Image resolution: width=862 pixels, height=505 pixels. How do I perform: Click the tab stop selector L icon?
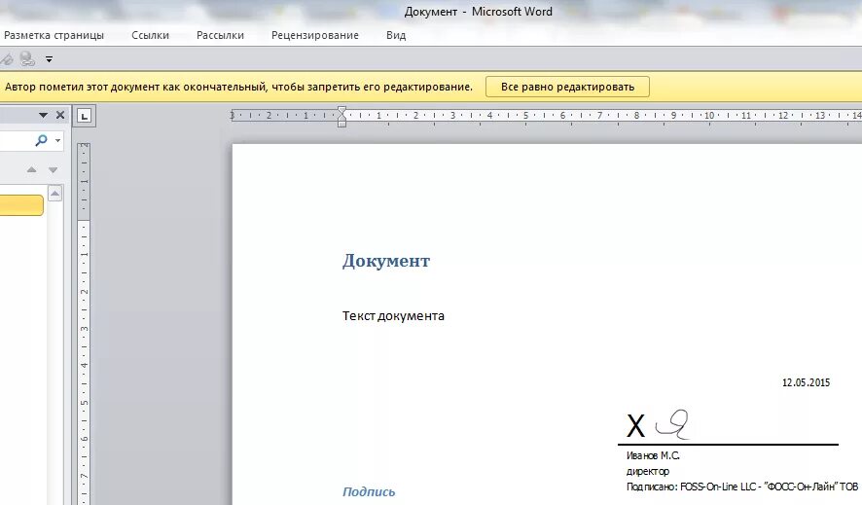[x=84, y=116]
